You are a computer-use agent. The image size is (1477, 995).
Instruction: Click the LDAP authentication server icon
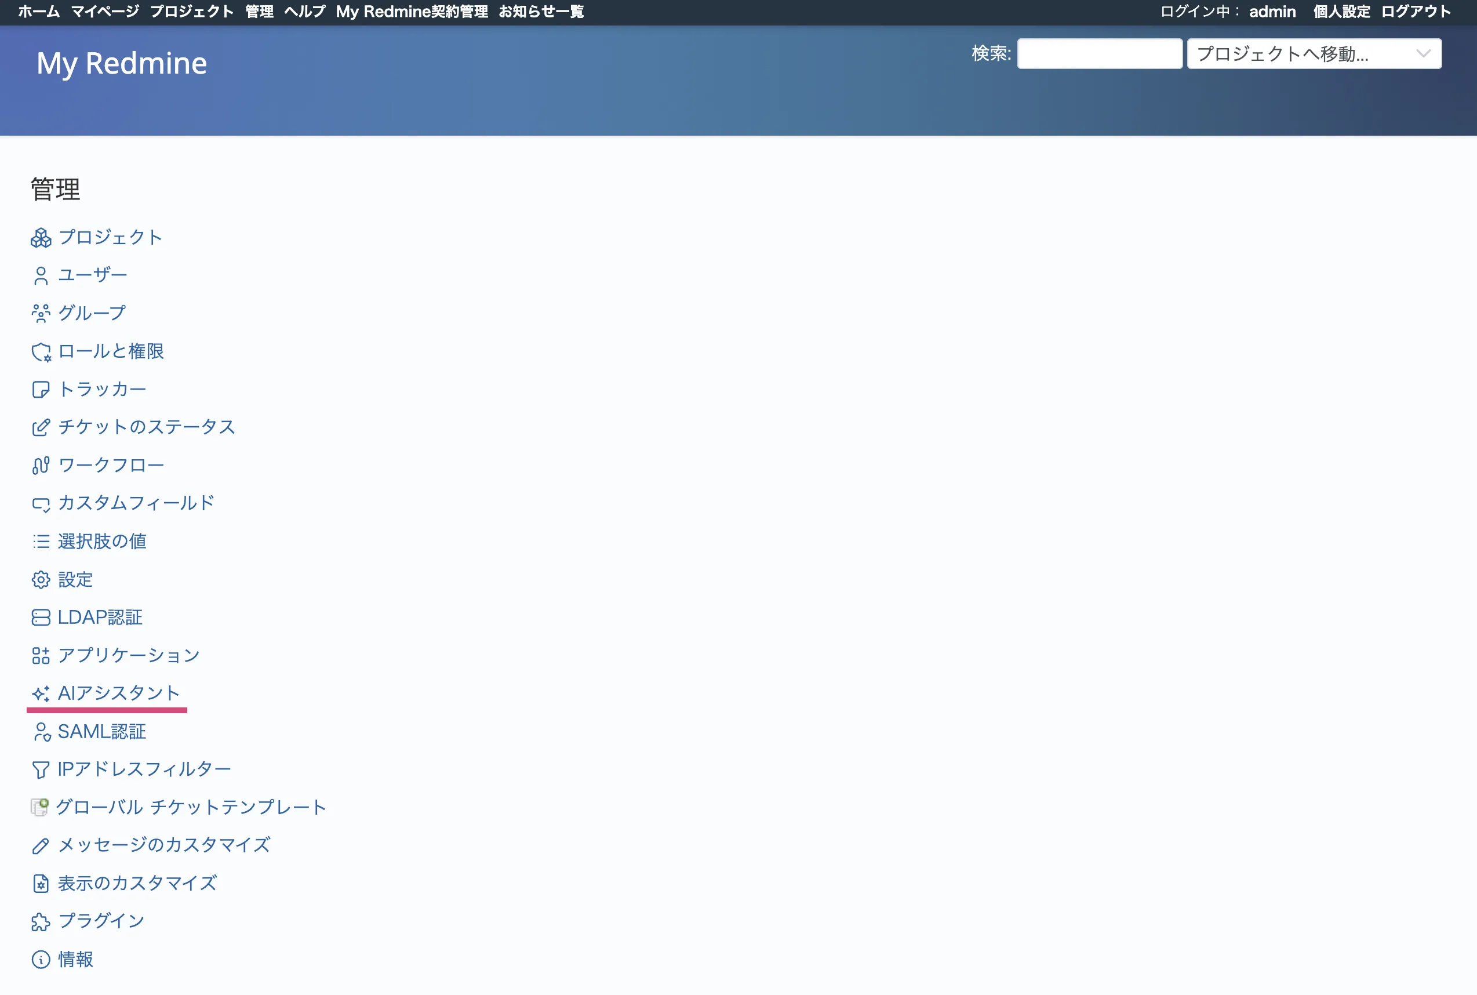(41, 618)
